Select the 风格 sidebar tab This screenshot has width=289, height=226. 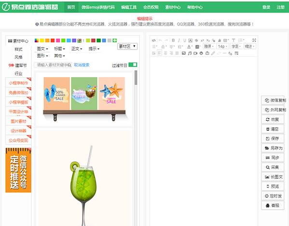[x=18, y=57]
